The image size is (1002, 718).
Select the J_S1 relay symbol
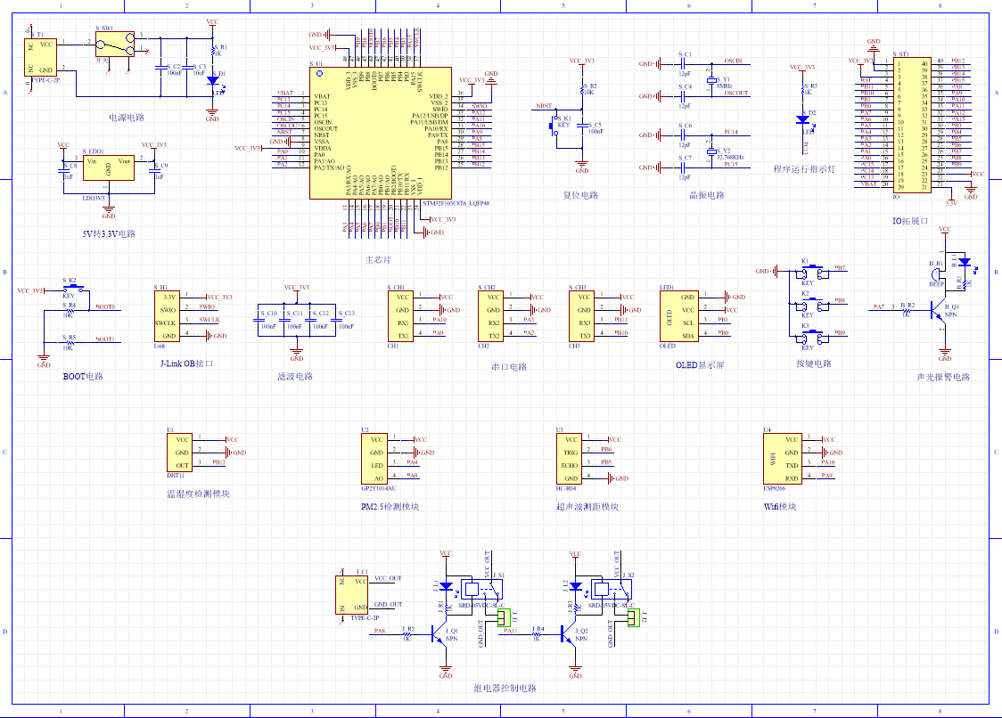pos(481,590)
